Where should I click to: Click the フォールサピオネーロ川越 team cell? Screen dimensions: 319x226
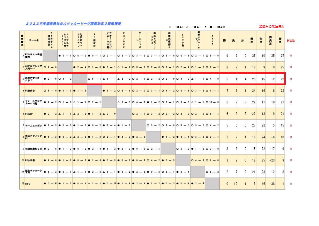click(x=34, y=102)
